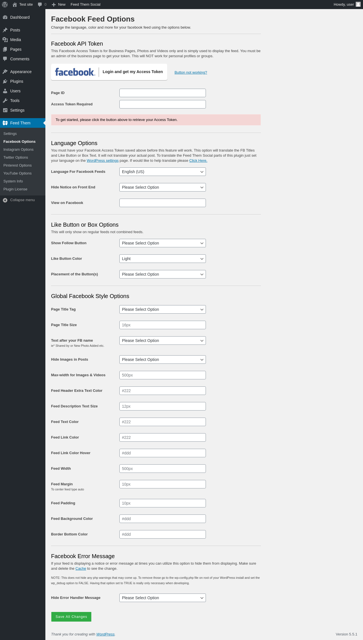Open Page Title Tag dropdown
This screenshot has width=363, height=640.
click(162, 309)
